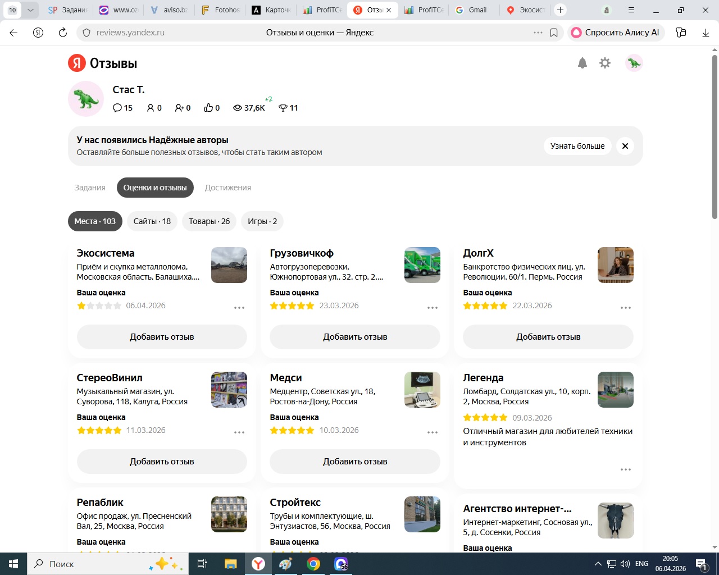This screenshot has height=575, width=719.
Task: Open СтереоВинил photo thumbnail
Action: tap(229, 390)
